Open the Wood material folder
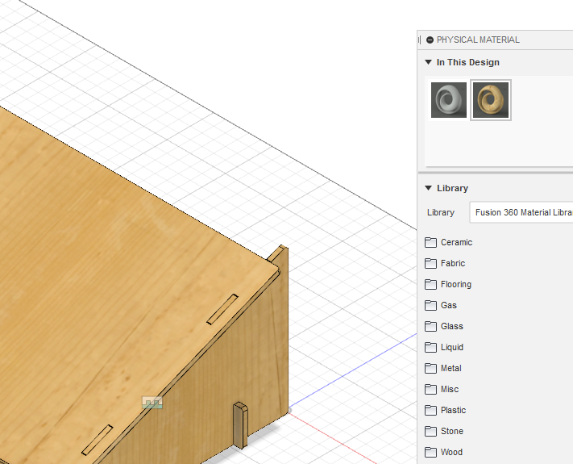Viewport: 573px width, 464px height. pyautogui.click(x=444, y=452)
